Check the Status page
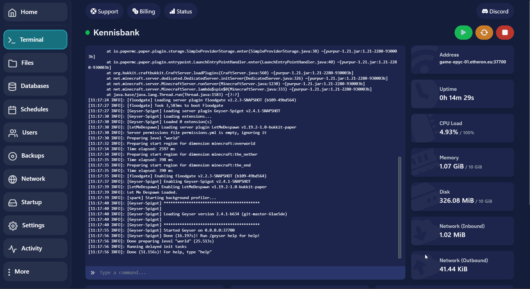This screenshot has height=289, width=530. pos(181,11)
